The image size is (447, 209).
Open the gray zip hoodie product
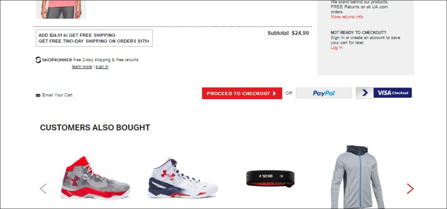click(x=358, y=177)
